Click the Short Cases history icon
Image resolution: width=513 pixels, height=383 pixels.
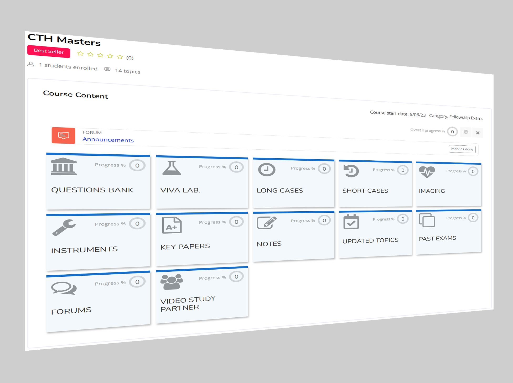351,171
